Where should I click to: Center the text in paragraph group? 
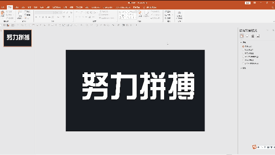(x=80, y=17)
